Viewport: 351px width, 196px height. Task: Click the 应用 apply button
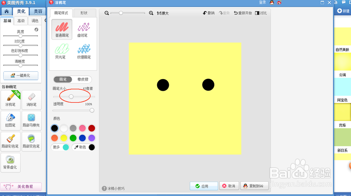[x=204, y=186]
